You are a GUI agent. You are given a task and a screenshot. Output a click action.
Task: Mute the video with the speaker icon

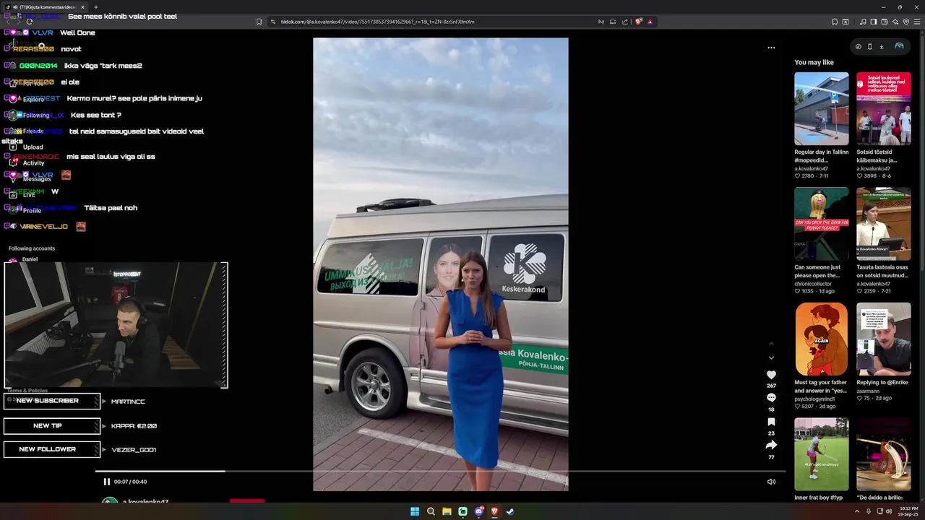[x=771, y=482]
